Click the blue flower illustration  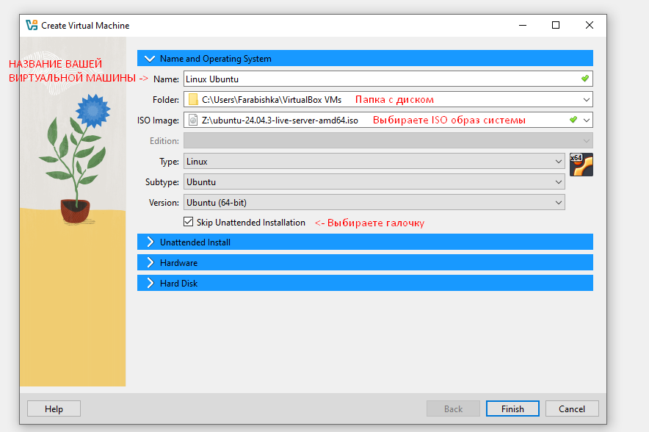pos(92,110)
